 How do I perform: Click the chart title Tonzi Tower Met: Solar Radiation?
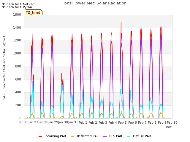click(95, 3)
